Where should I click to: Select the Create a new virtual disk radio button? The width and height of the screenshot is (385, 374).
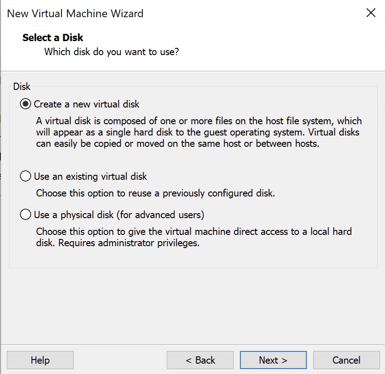26,104
